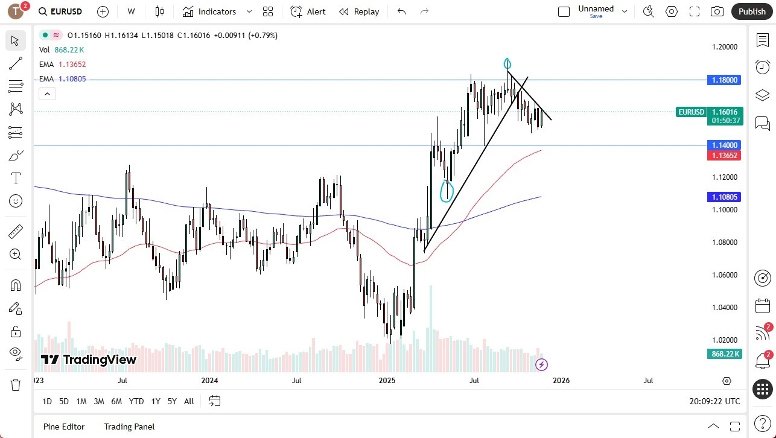
Task: Open chart settings via gear icon
Action: click(x=671, y=11)
